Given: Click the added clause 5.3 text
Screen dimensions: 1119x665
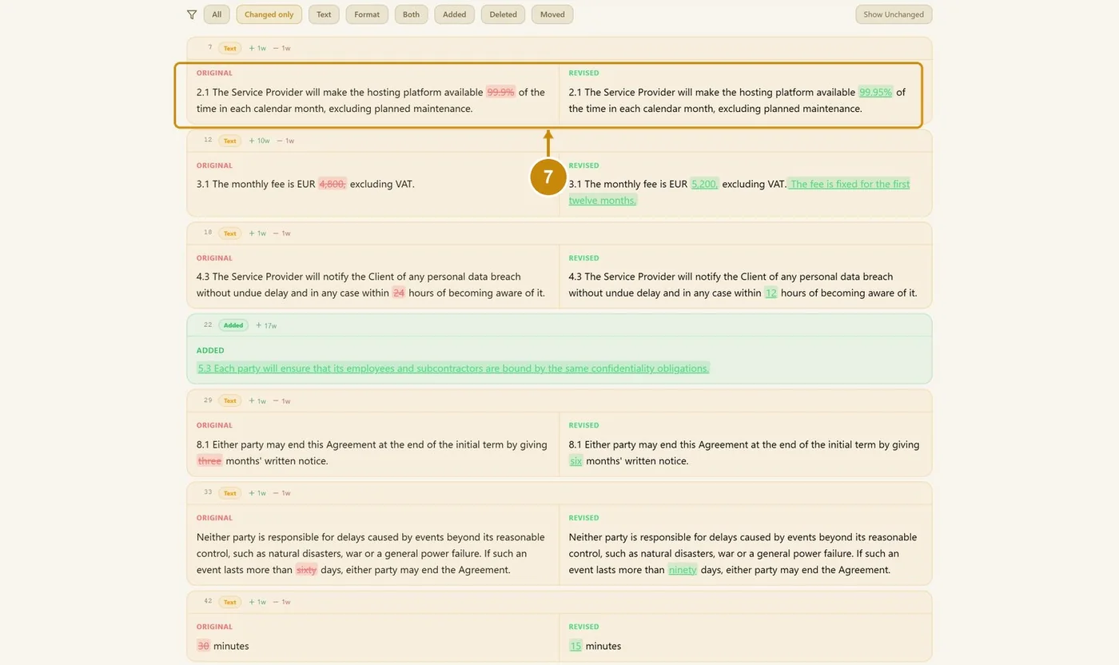Looking at the screenshot, I should coord(453,368).
